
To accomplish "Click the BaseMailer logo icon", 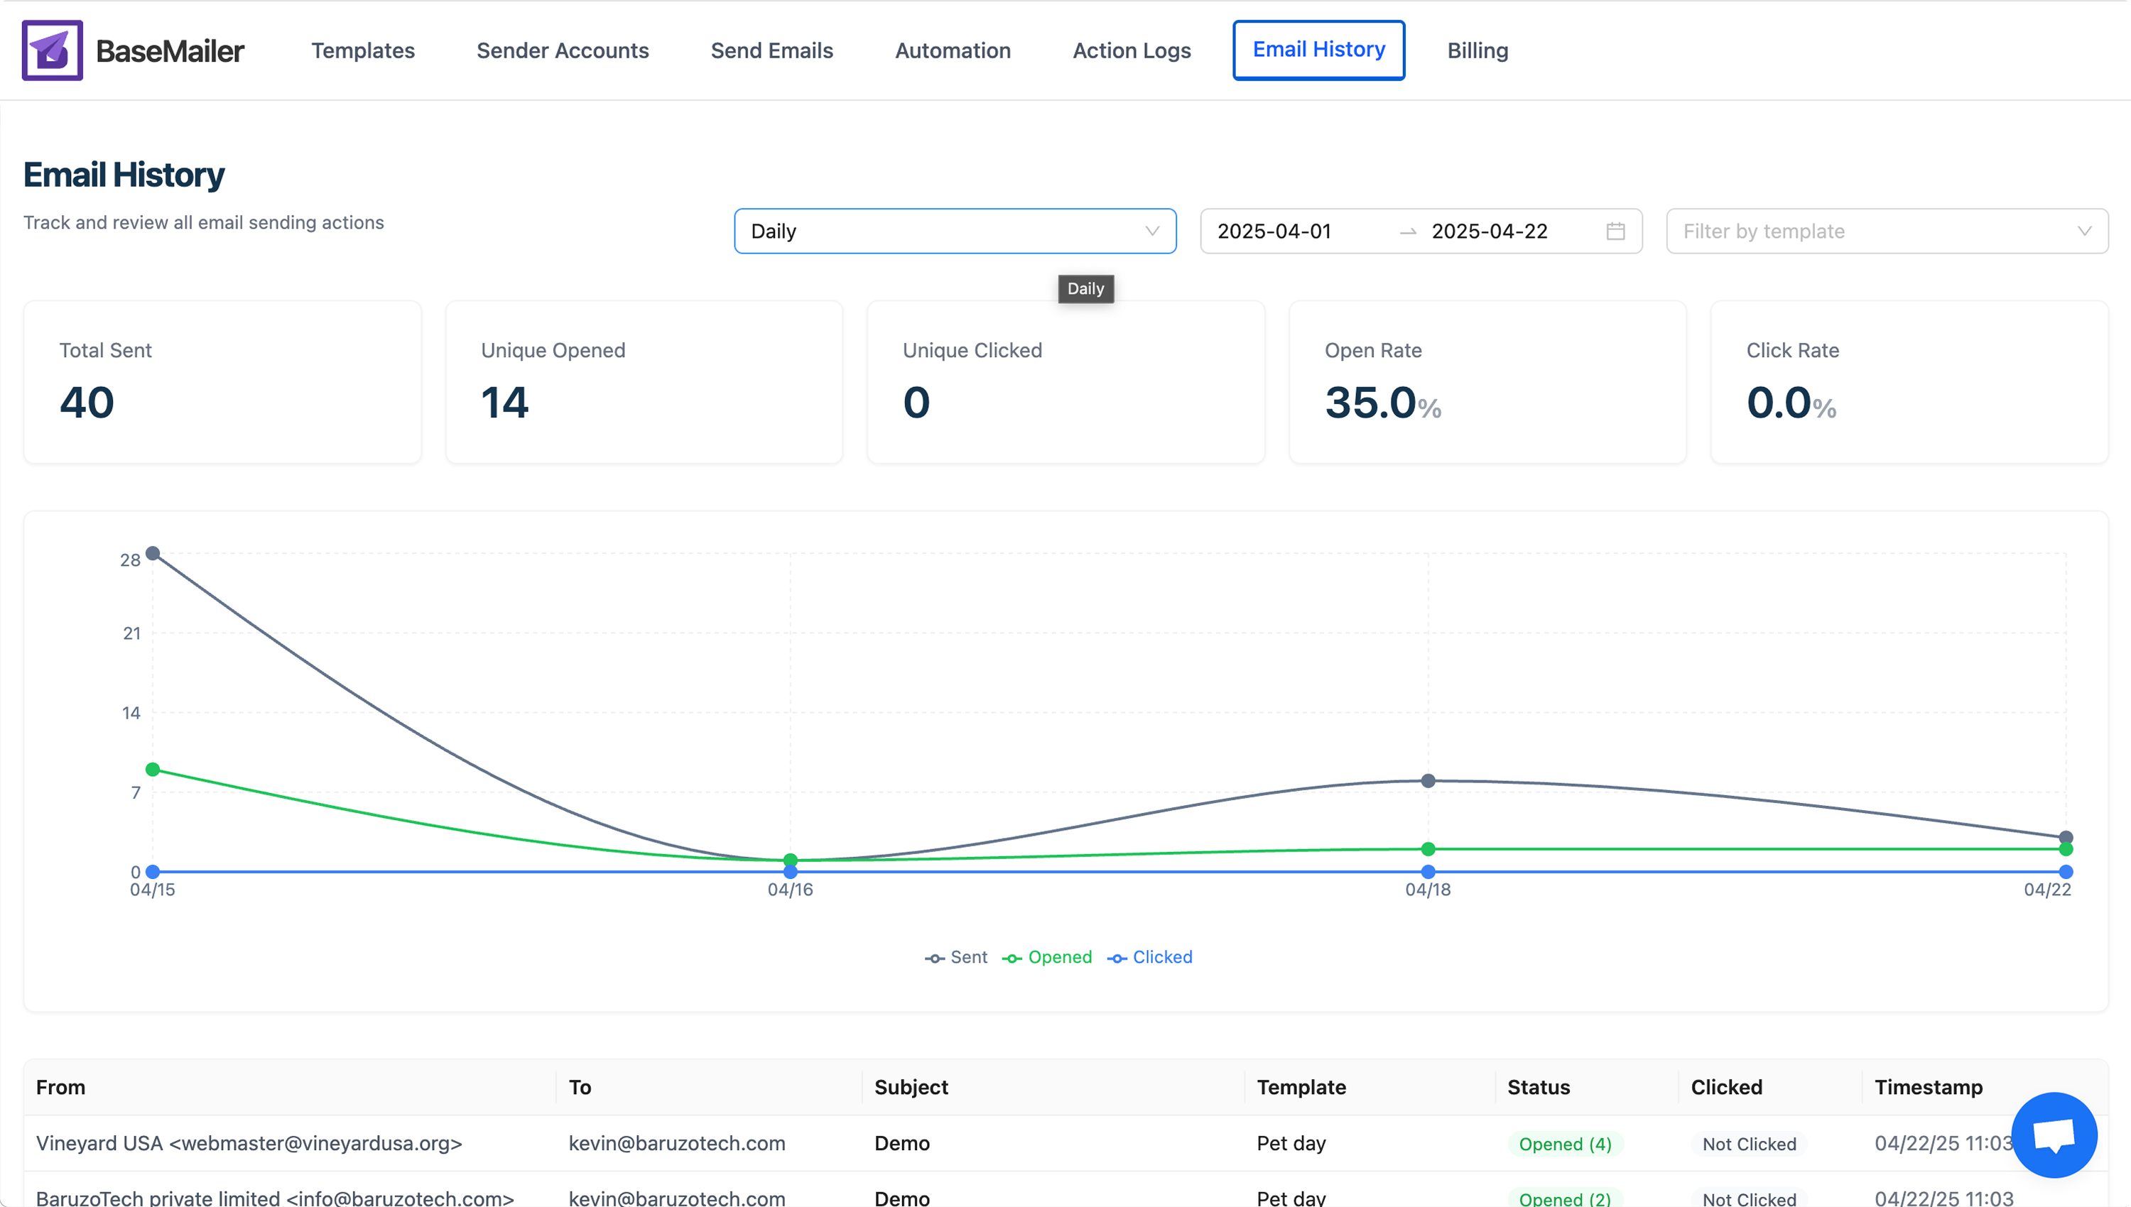I will (x=53, y=50).
